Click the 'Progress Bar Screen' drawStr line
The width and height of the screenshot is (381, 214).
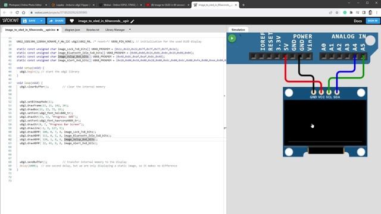tap(52, 124)
